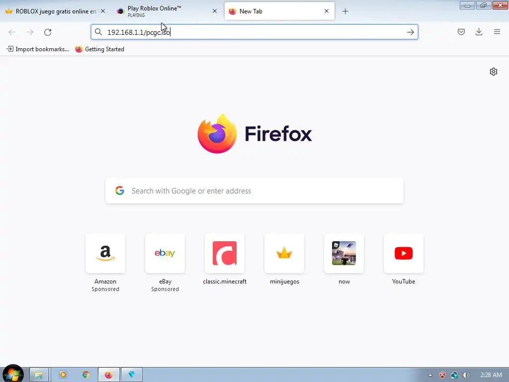Click the Import bookmarks link
509x382 pixels.
coord(38,49)
